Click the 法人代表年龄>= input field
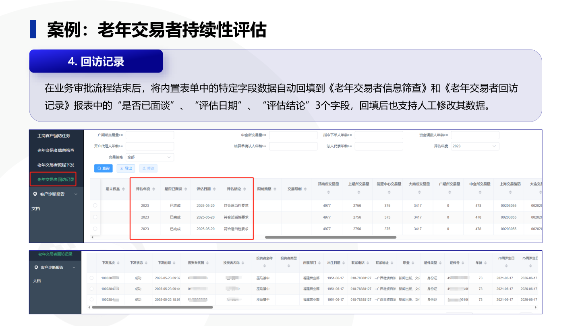 [x=379, y=146]
